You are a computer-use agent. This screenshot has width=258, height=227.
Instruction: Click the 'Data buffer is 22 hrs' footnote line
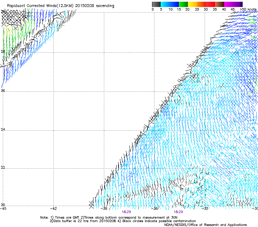coord(123,221)
